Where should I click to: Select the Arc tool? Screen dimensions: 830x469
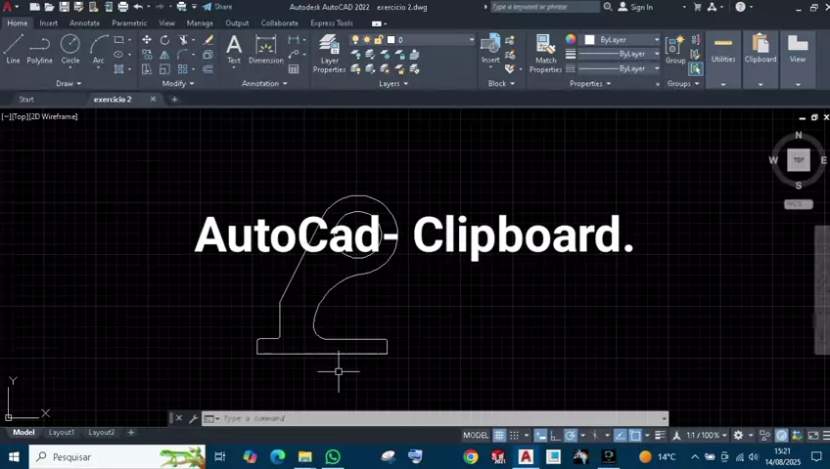coord(99,48)
